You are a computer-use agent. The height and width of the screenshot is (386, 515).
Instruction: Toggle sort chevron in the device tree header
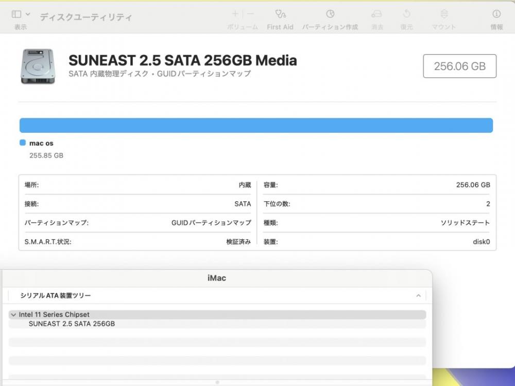(418, 296)
